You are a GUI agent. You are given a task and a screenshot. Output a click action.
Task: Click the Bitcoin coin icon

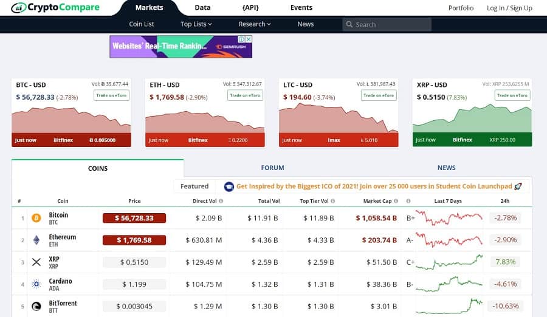point(36,218)
